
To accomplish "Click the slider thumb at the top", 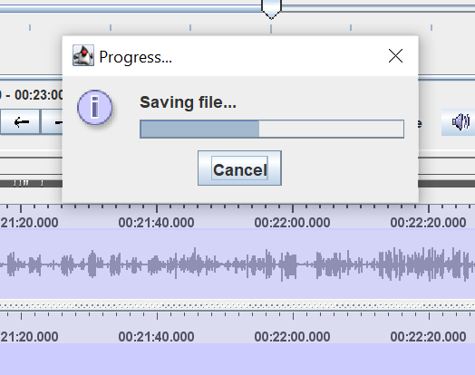I will (271, 9).
